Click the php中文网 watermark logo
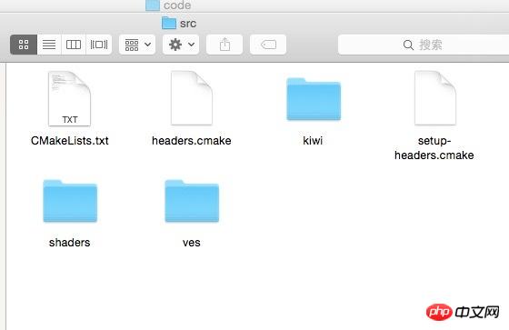This screenshot has height=330, width=509. tap(463, 312)
